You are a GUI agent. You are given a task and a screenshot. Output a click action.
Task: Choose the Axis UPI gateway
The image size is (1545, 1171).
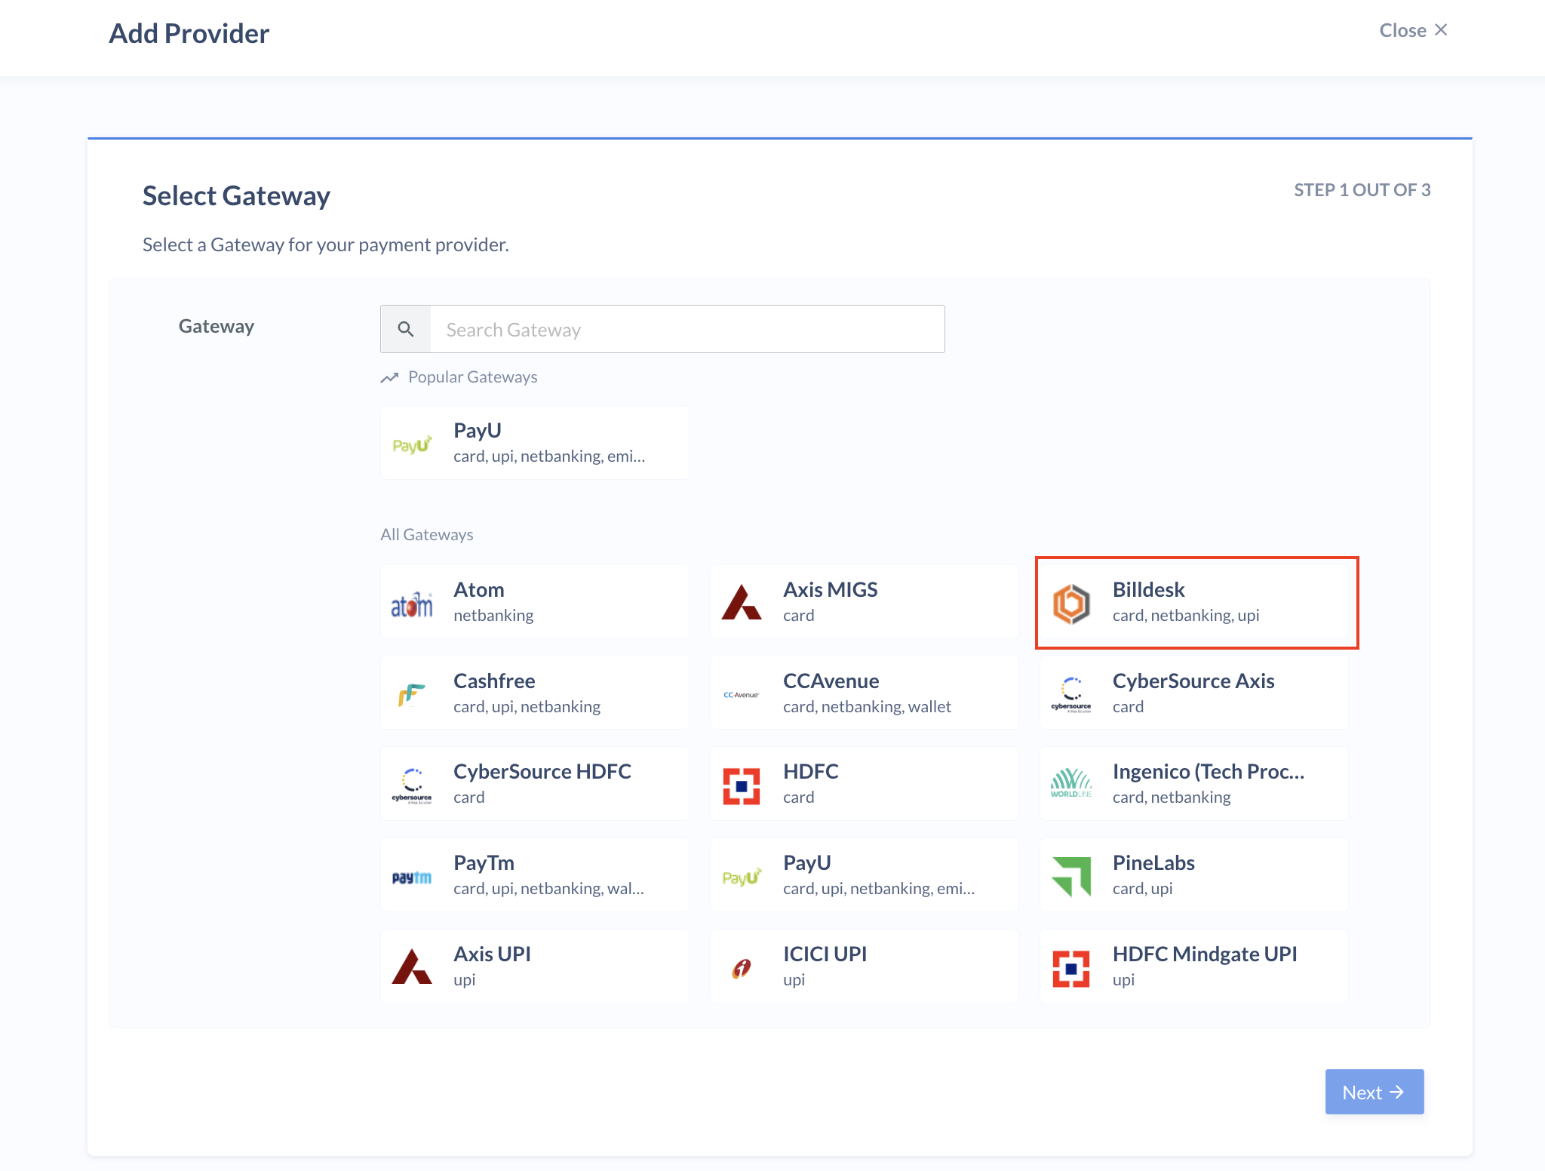point(535,966)
